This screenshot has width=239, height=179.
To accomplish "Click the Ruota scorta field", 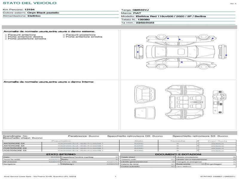I will pyautogui.click(x=191, y=164).
